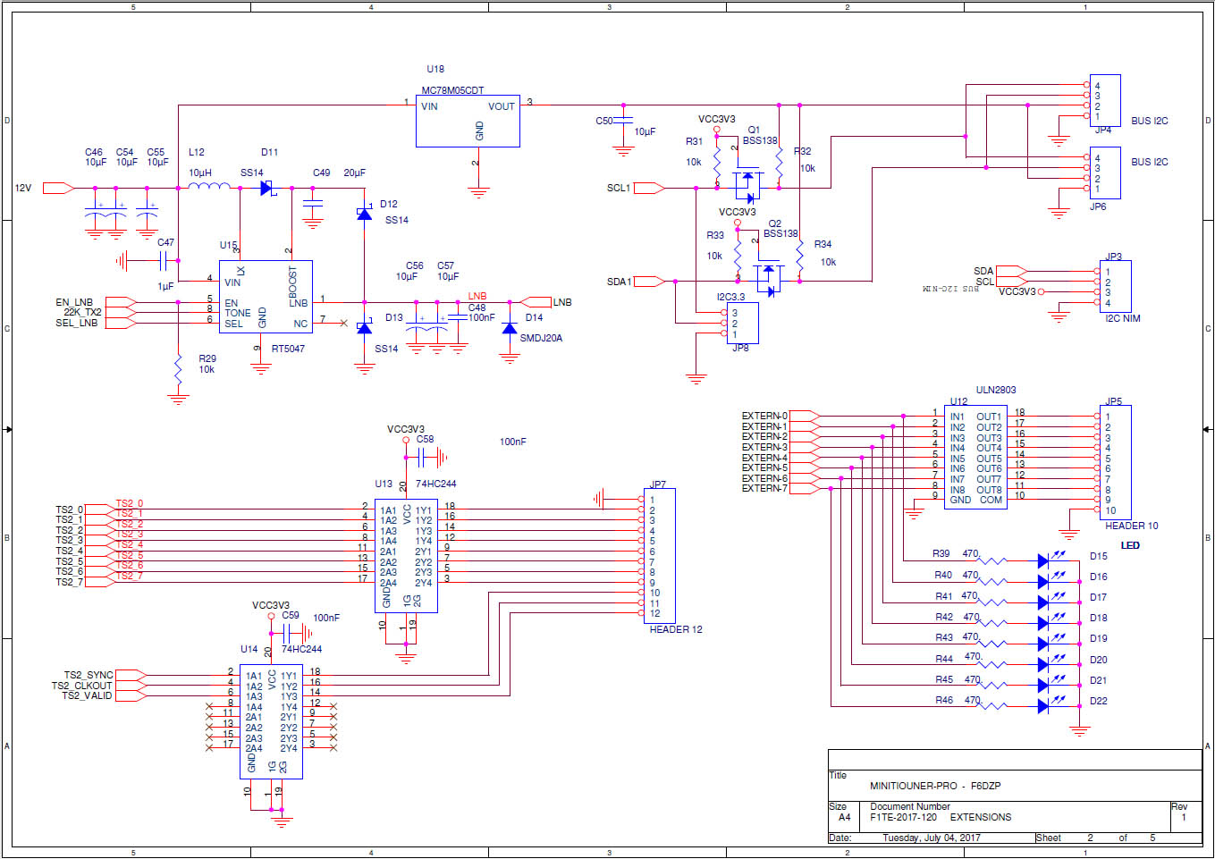Select the LNB output port symbol
The width and height of the screenshot is (1215, 859).
(536, 302)
